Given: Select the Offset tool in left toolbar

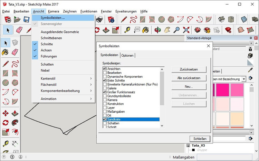Looking at the screenshot, I should coord(15,132).
